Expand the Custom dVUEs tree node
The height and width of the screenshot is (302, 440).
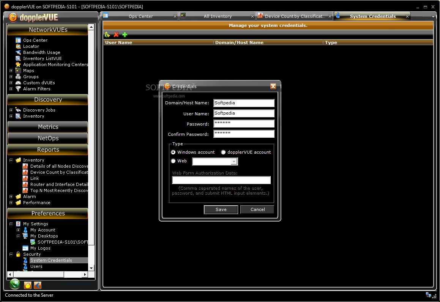coord(11,83)
